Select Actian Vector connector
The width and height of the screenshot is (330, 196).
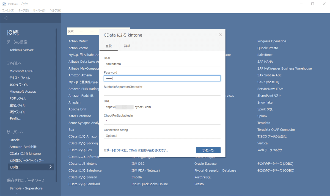(78, 48)
